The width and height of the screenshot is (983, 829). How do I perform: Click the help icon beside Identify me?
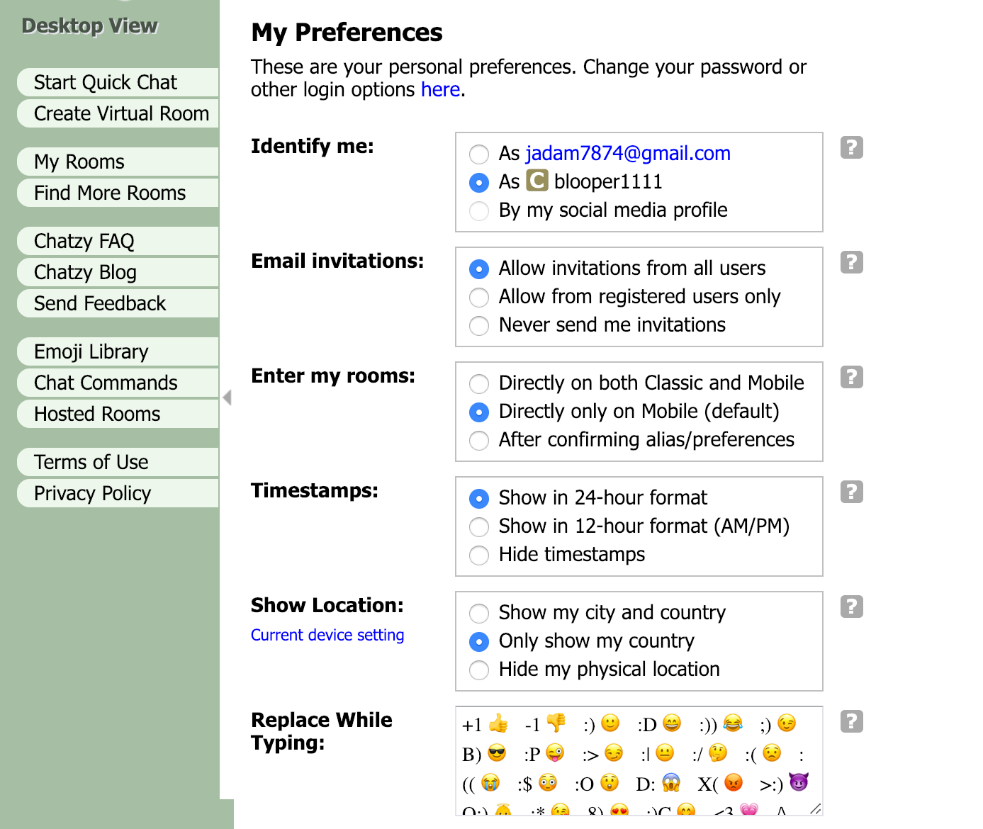point(851,147)
